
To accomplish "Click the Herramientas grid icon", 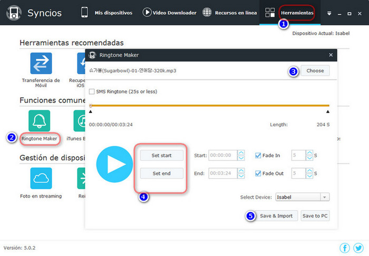I will (x=270, y=13).
